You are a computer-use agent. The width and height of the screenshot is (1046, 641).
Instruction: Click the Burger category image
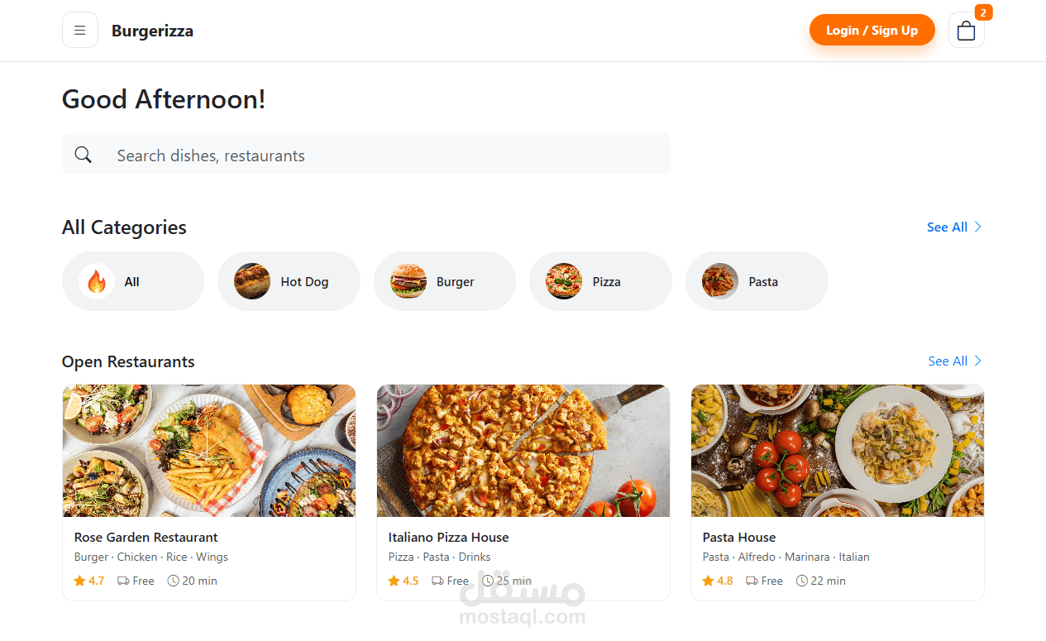coord(408,281)
